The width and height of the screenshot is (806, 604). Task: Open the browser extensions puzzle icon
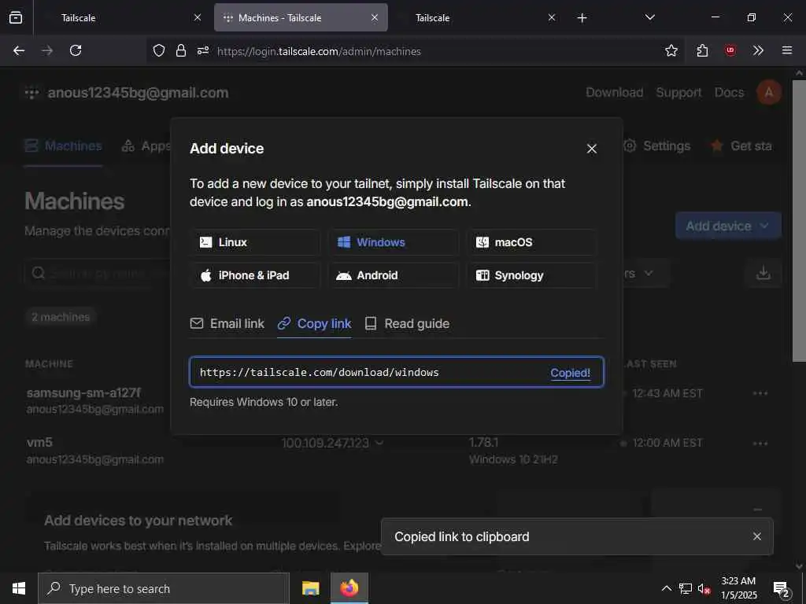tap(702, 50)
